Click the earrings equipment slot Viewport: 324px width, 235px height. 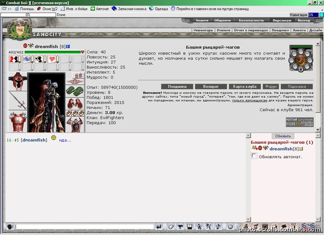click(78, 76)
